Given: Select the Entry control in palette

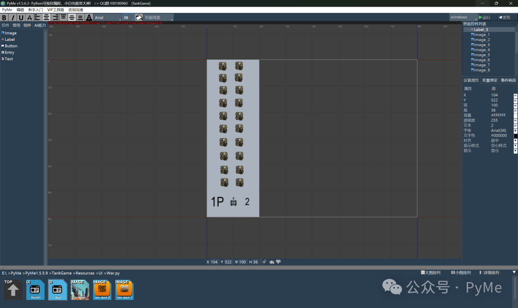Looking at the screenshot, I should tap(8, 52).
